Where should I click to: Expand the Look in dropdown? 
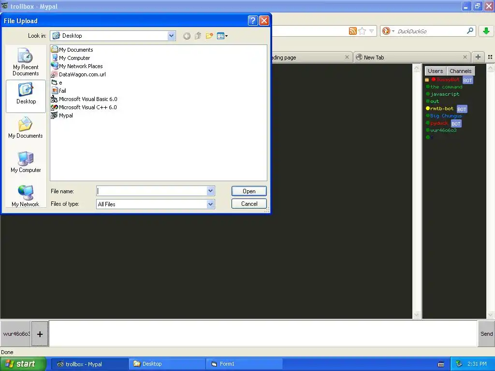click(171, 36)
